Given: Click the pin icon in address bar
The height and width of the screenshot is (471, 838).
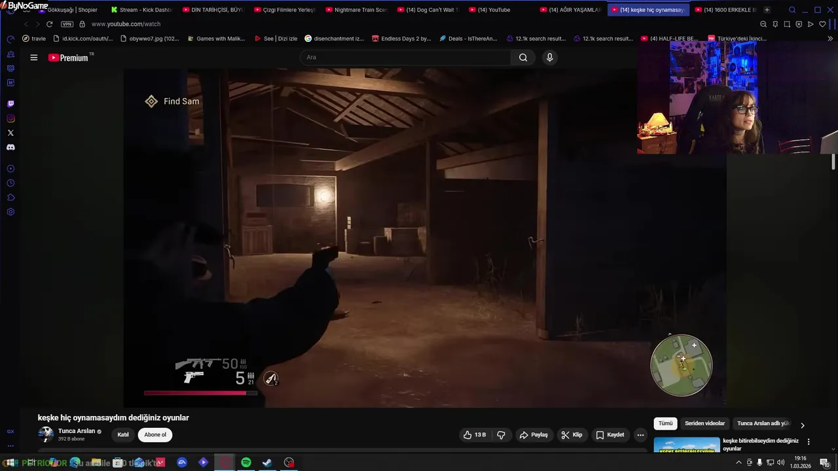Looking at the screenshot, I should [x=775, y=24].
